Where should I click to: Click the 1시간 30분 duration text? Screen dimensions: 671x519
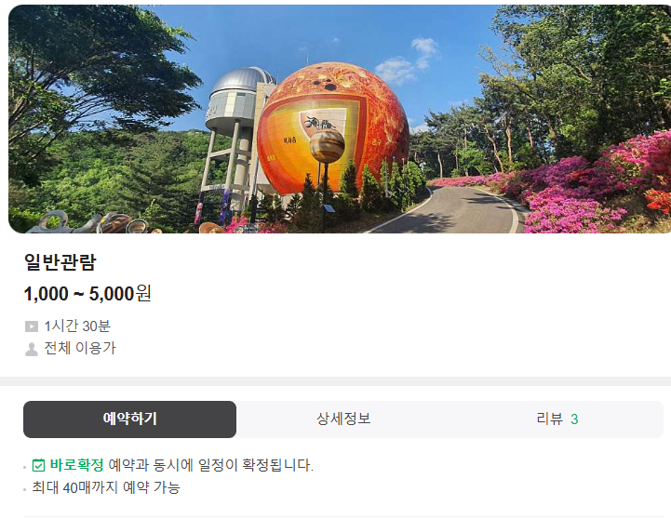pos(77,326)
